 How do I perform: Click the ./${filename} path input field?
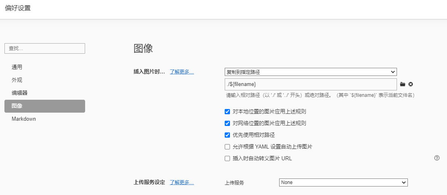(x=311, y=84)
